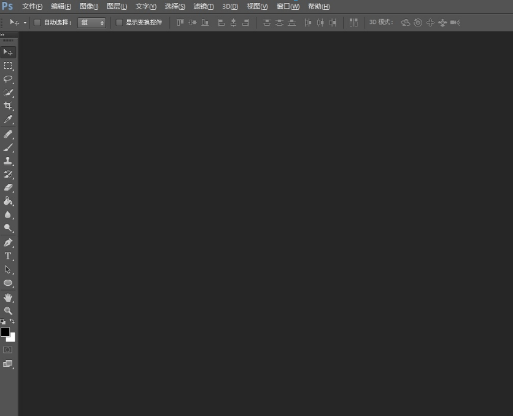Click the black foreground color swatch
Screen dimensions: 513x416
[5, 332]
